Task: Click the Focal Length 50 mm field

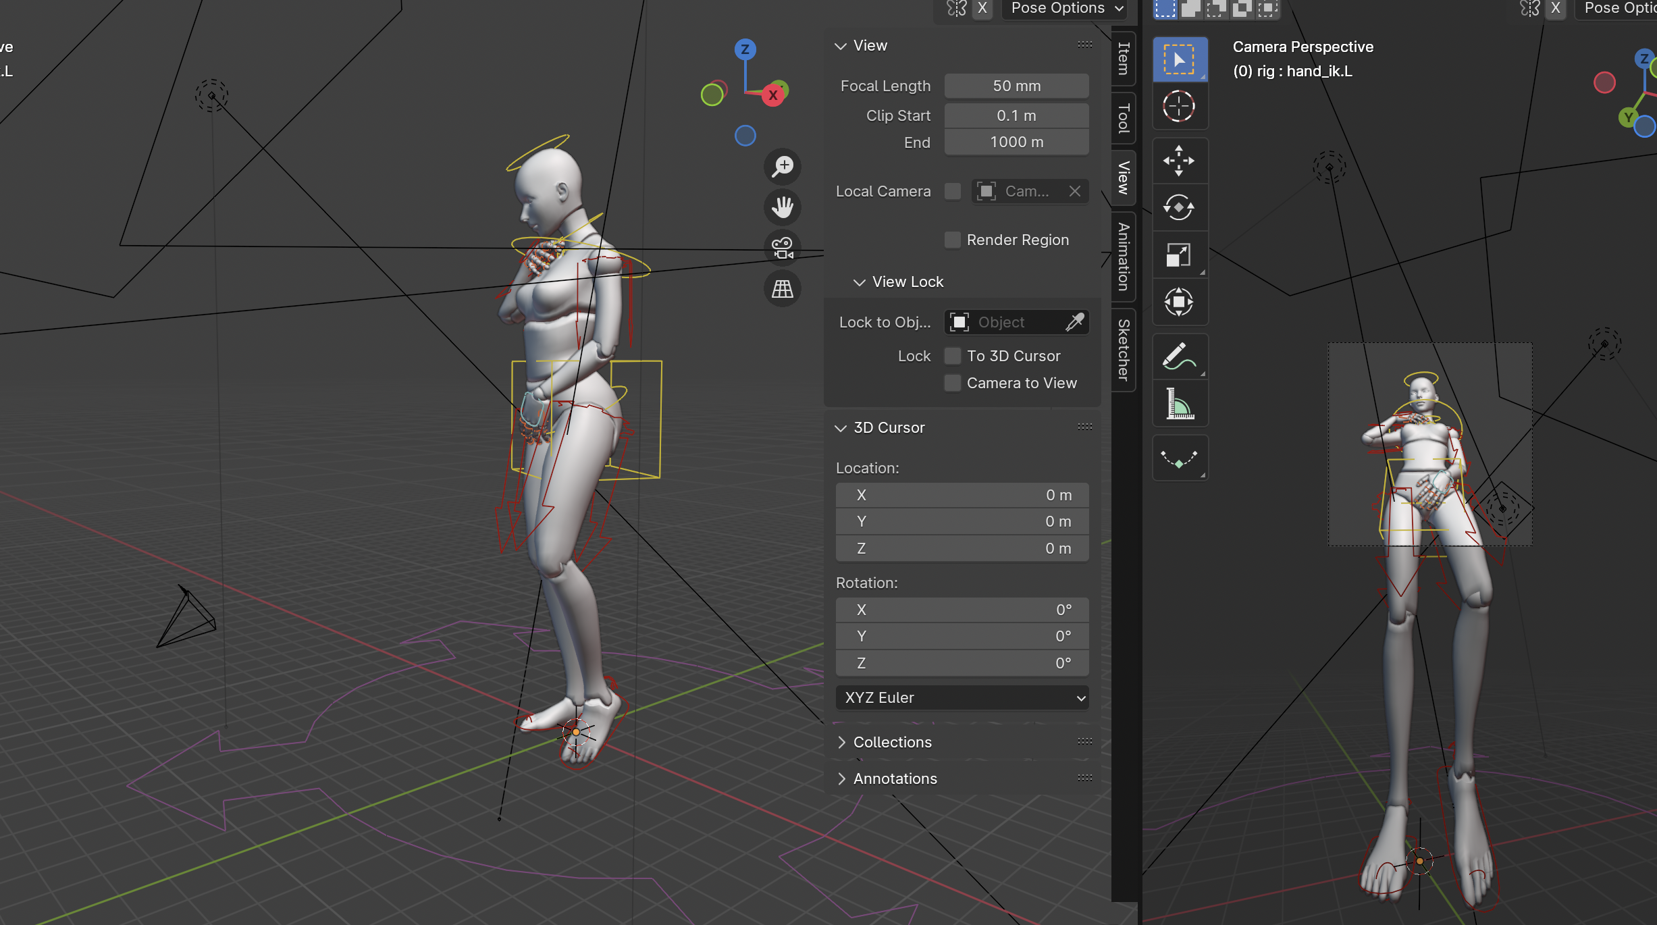Action: [1016, 86]
